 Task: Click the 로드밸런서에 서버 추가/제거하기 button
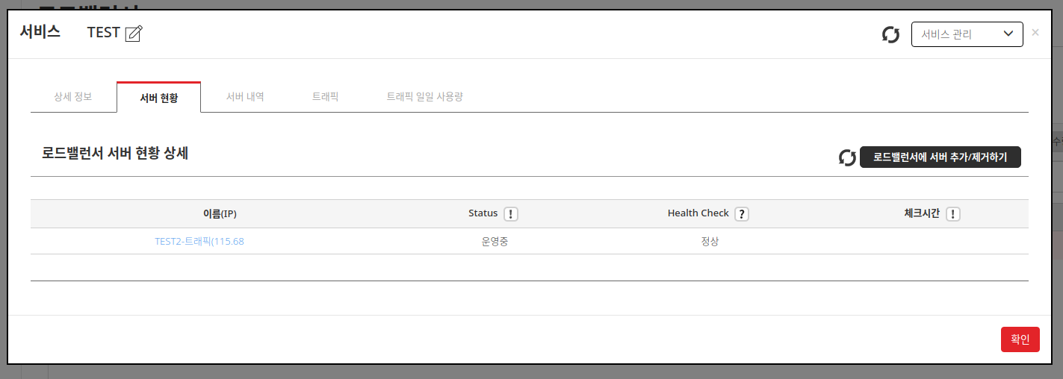tap(940, 157)
